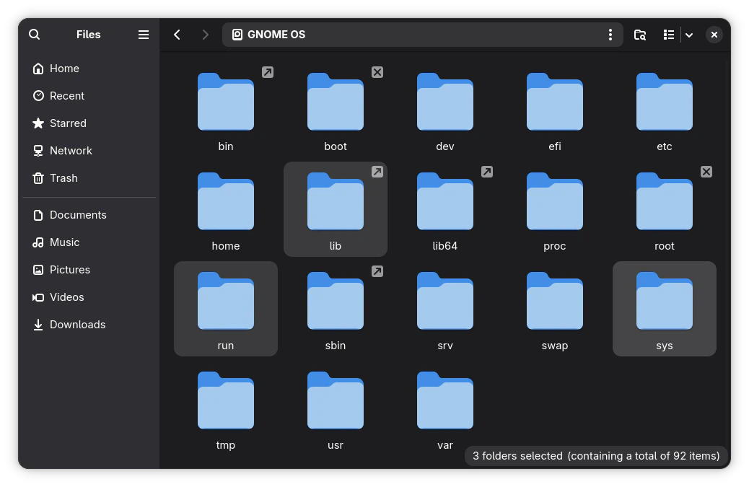Viewport: 749px width, 487px height.
Task: Open Videos in the sidebar
Action: (x=89, y=297)
